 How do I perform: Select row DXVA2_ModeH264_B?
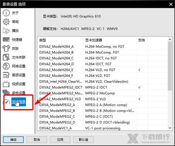[102, 52]
